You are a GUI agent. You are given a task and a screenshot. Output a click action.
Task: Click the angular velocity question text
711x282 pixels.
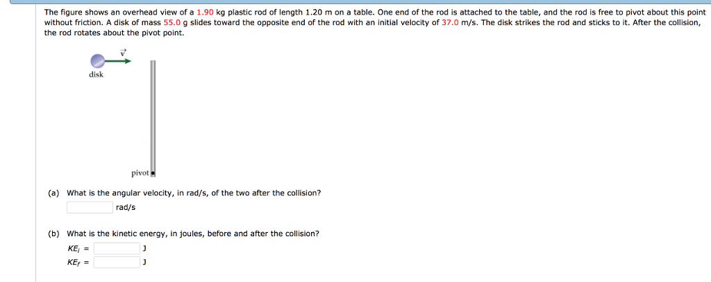click(x=194, y=193)
